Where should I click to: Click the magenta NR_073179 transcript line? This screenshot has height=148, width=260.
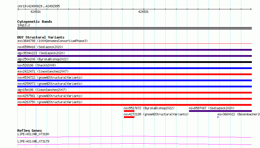coord(134,144)
